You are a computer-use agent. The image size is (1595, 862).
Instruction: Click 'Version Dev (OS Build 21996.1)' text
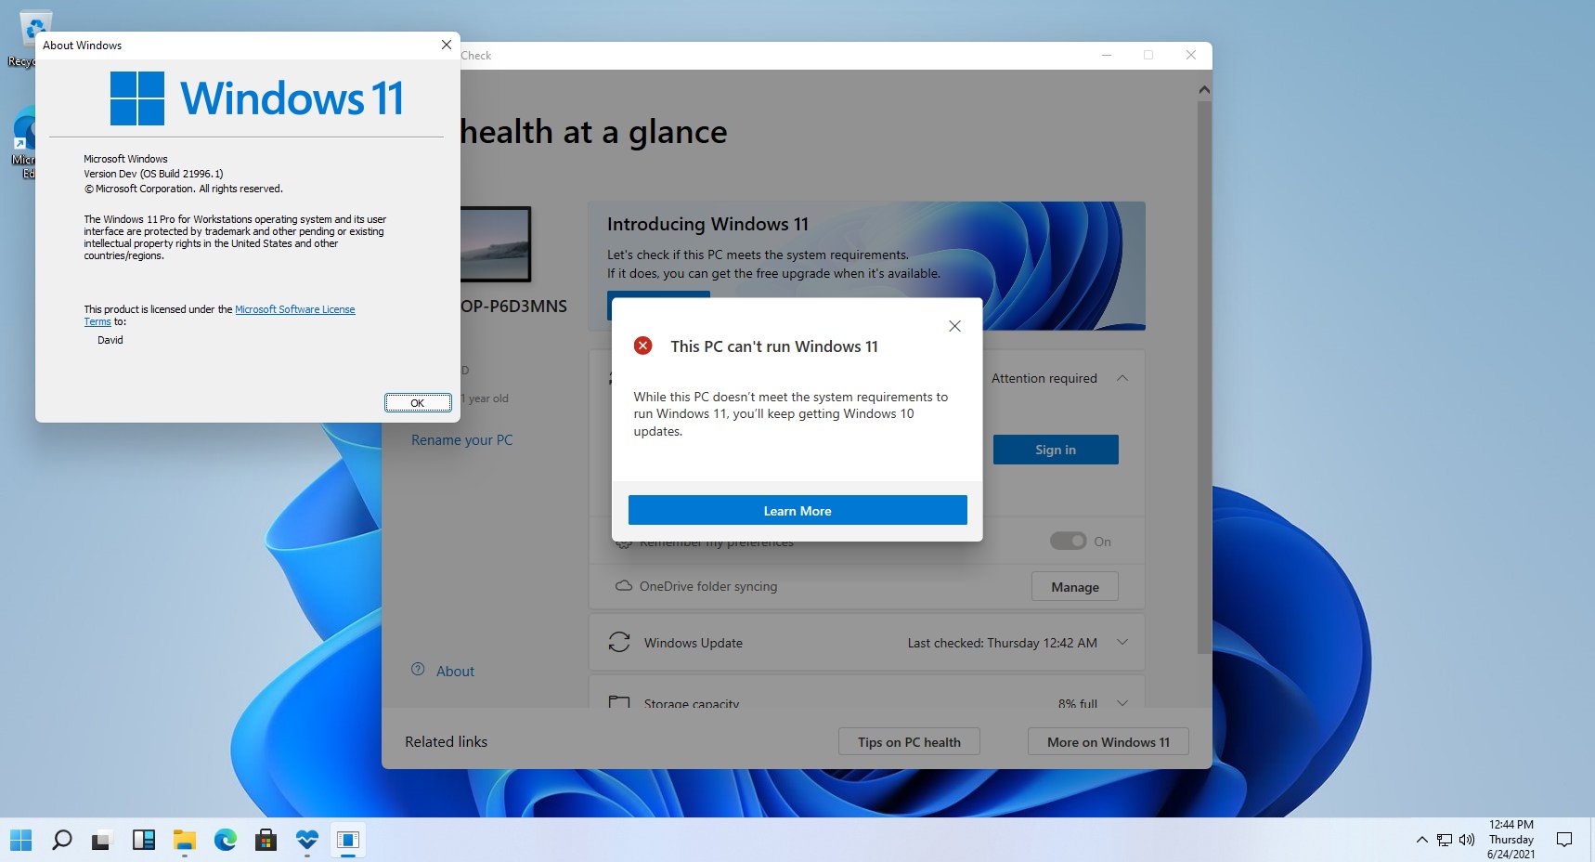[153, 174]
